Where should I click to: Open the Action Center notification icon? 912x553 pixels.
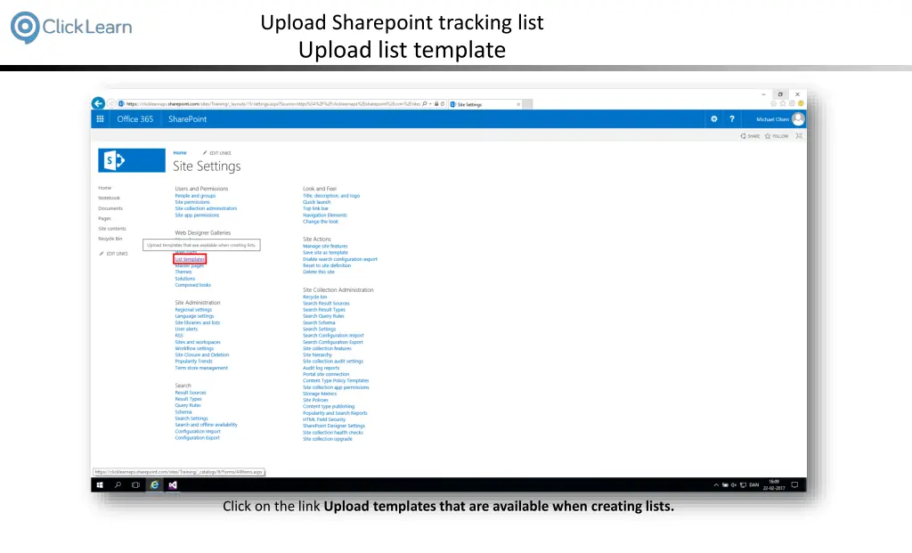point(794,485)
